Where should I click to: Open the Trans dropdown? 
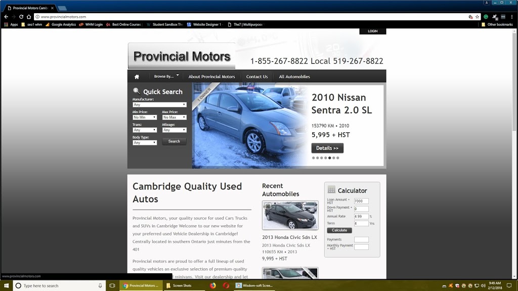(144, 130)
